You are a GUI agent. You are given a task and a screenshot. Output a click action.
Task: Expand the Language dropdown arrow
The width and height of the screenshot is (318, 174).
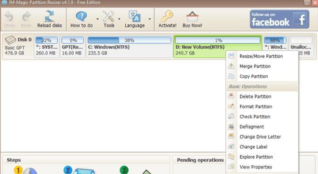pos(149,19)
